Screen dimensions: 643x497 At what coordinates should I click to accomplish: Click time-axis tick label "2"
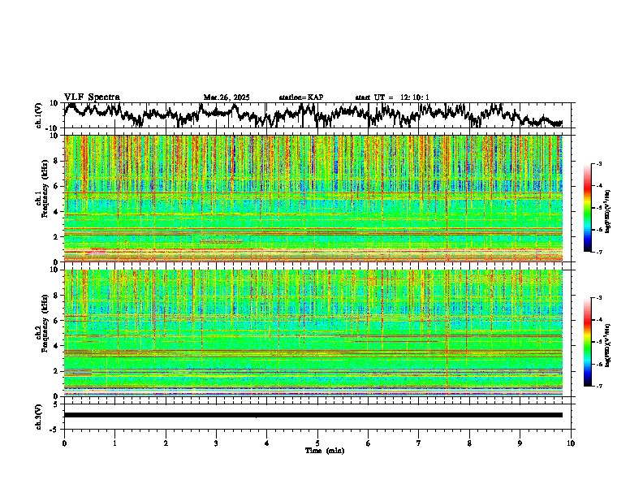(166, 443)
